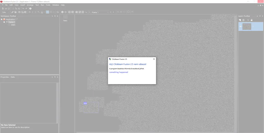The height and width of the screenshot is (133, 264).
Task: Toggle the highlighted align left button
Action: point(48,12)
